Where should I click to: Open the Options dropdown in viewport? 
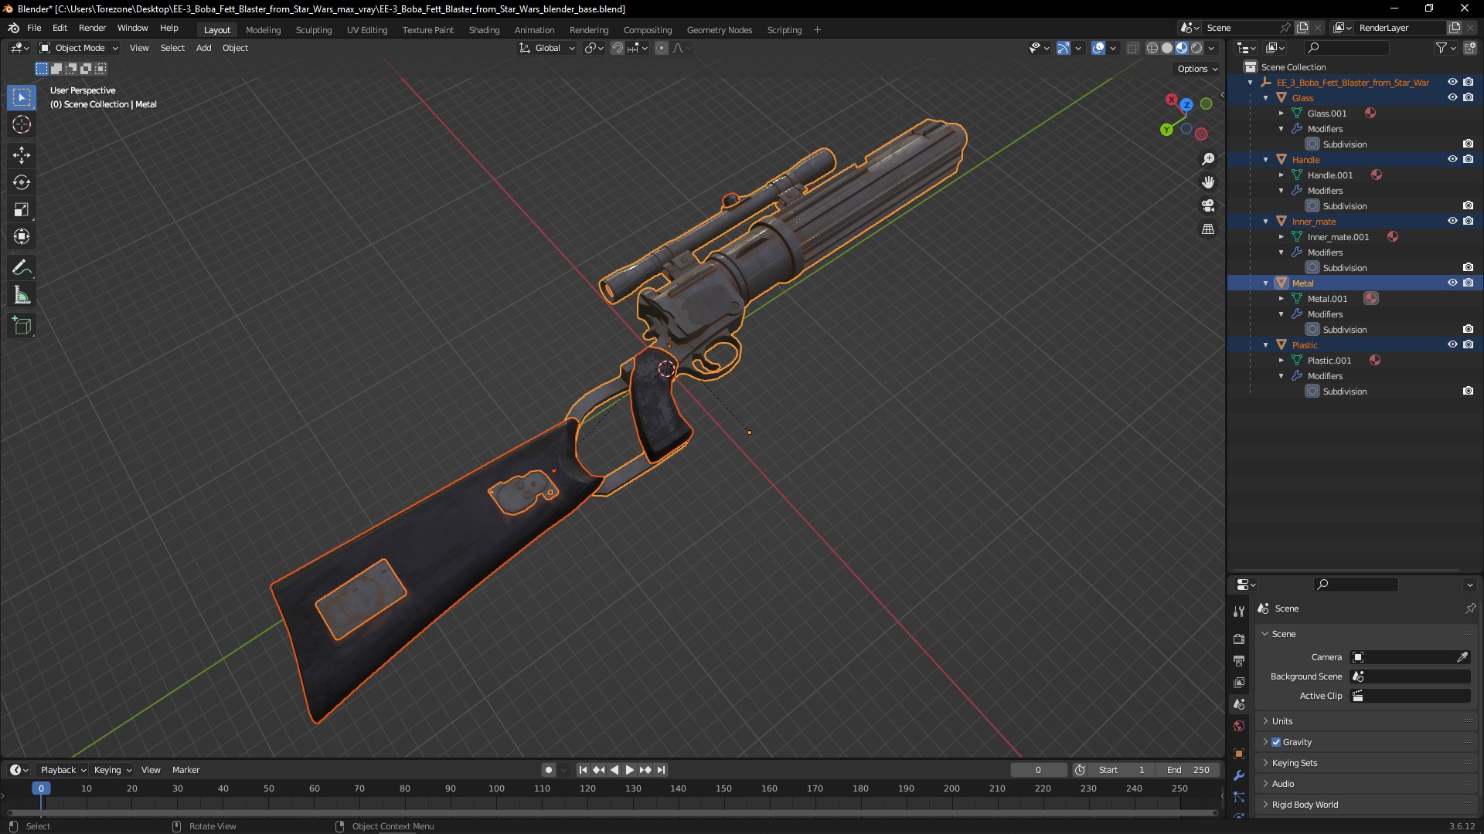[1197, 69]
